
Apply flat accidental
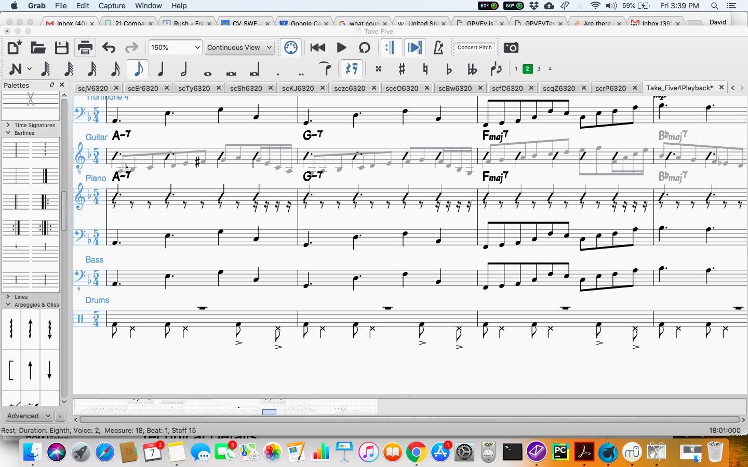click(449, 69)
